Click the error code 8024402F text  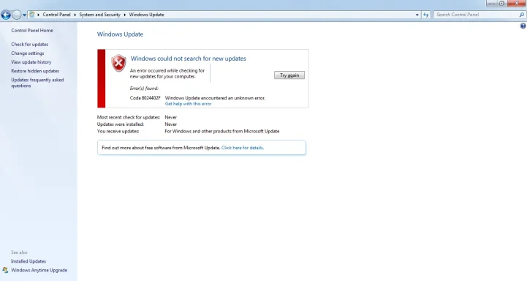pos(145,98)
